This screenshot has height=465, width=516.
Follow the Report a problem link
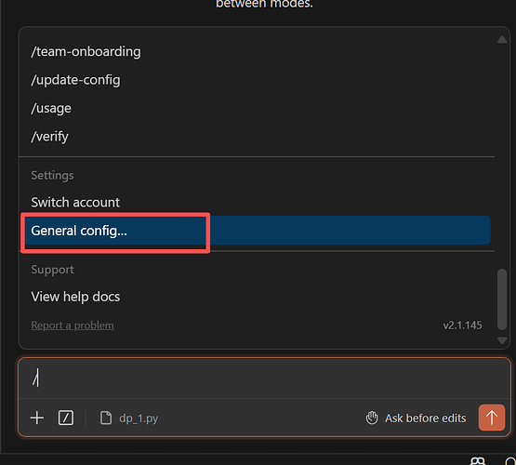[x=73, y=325]
